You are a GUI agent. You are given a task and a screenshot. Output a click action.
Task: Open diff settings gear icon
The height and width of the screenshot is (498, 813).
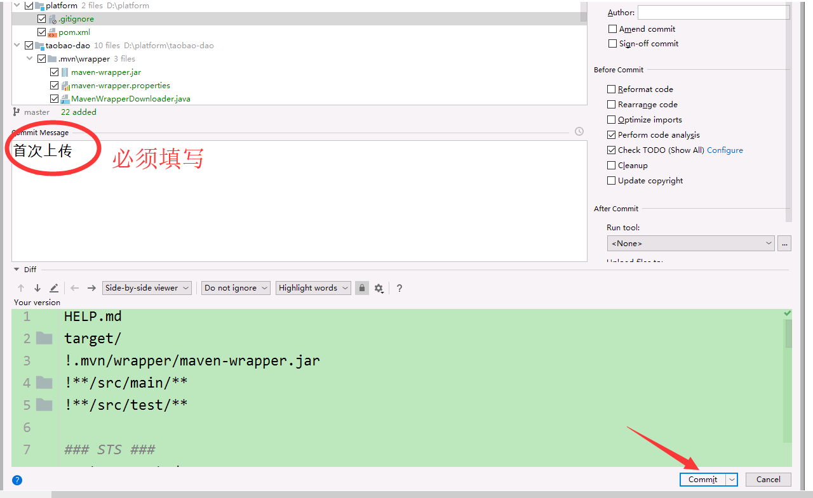point(379,288)
